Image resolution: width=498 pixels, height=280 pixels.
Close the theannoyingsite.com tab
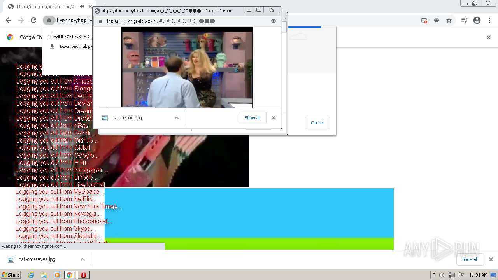click(x=90, y=7)
